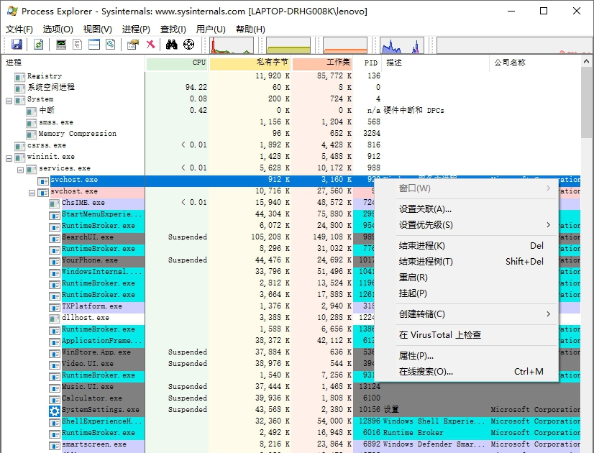Click the Process Properties toolbar icon
This screenshot has height=453, width=594.
pyautogui.click(x=132, y=44)
